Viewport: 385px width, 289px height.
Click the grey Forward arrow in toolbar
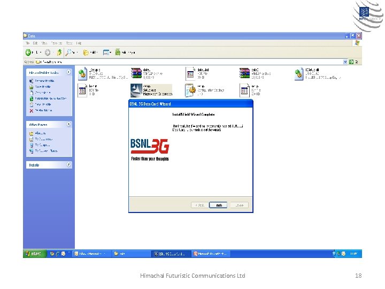48,52
